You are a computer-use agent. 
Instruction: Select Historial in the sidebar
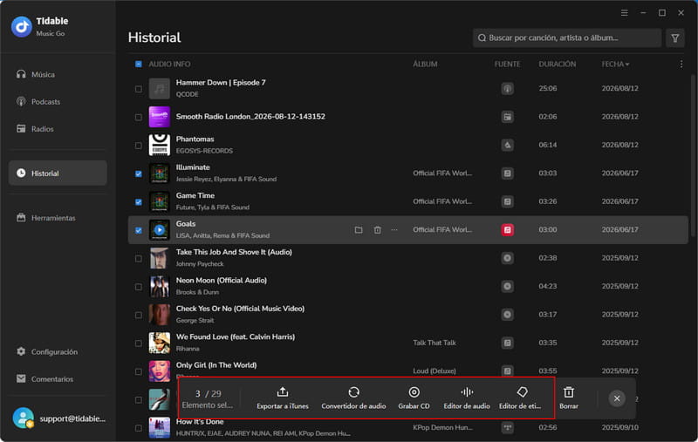(58, 173)
